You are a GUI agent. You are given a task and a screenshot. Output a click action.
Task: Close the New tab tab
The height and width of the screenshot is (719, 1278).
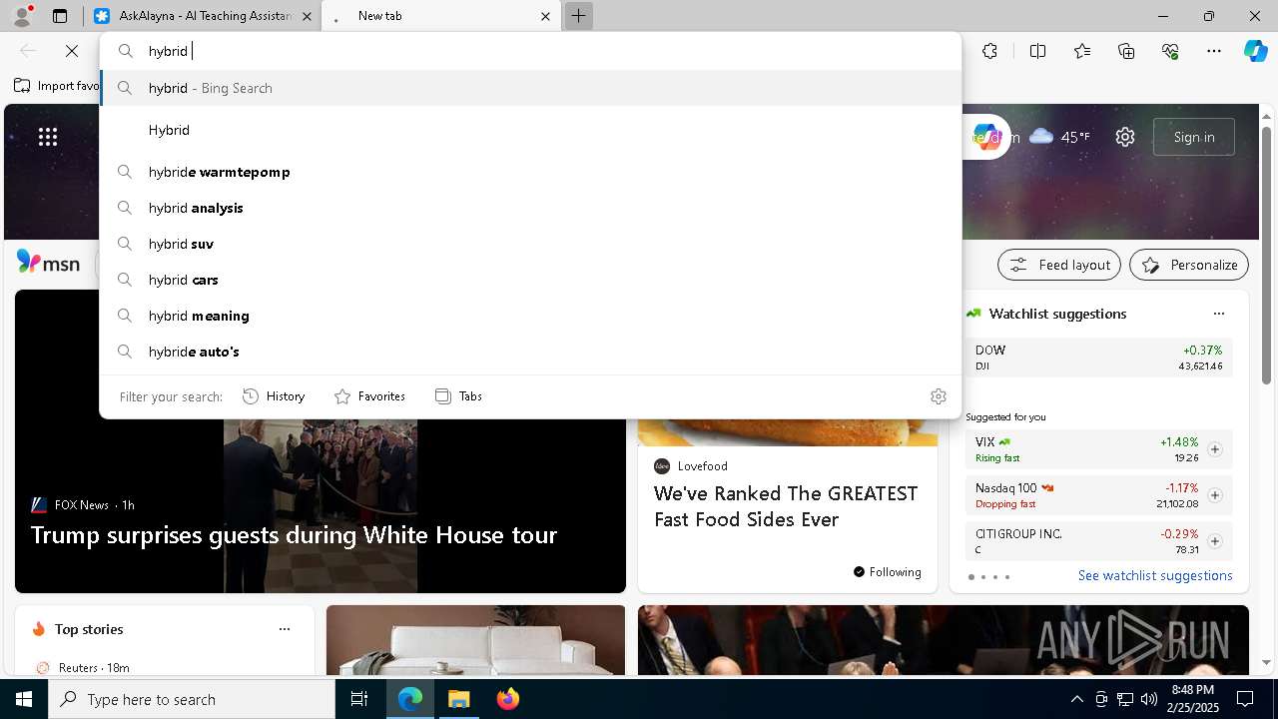pyautogui.click(x=545, y=16)
